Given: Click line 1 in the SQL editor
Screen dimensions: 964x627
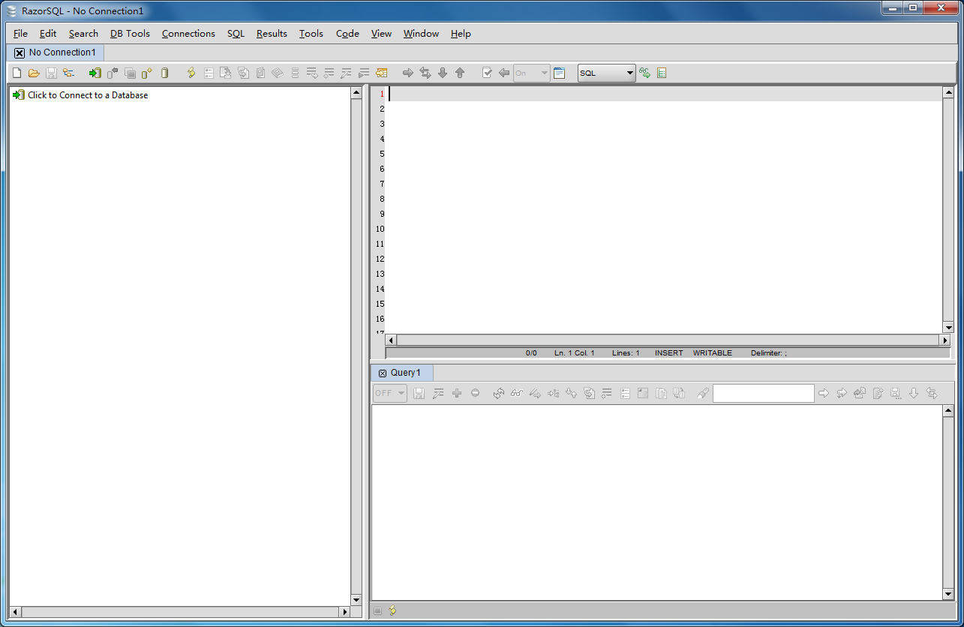Looking at the screenshot, I should point(665,94).
